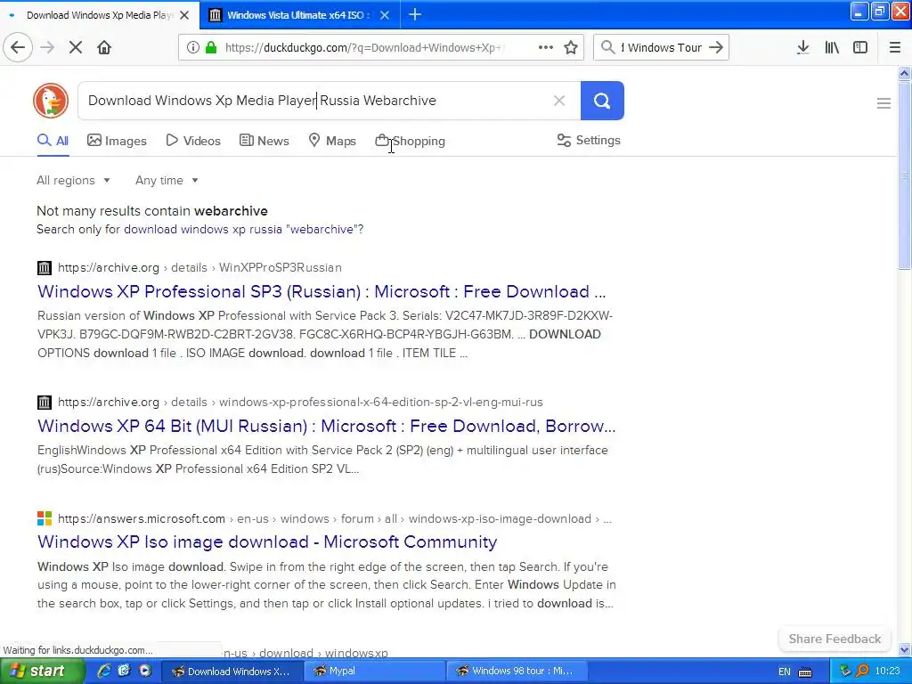Viewport: 912px width, 684px height.
Task: Open DuckDuckGo search Settings
Action: tap(589, 140)
